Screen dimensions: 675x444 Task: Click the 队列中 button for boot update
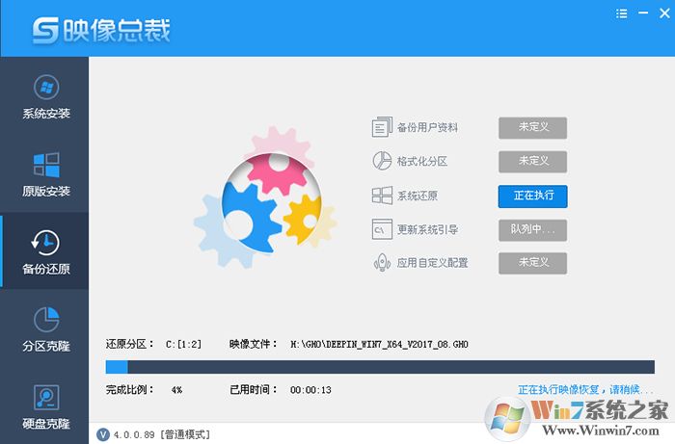click(532, 229)
